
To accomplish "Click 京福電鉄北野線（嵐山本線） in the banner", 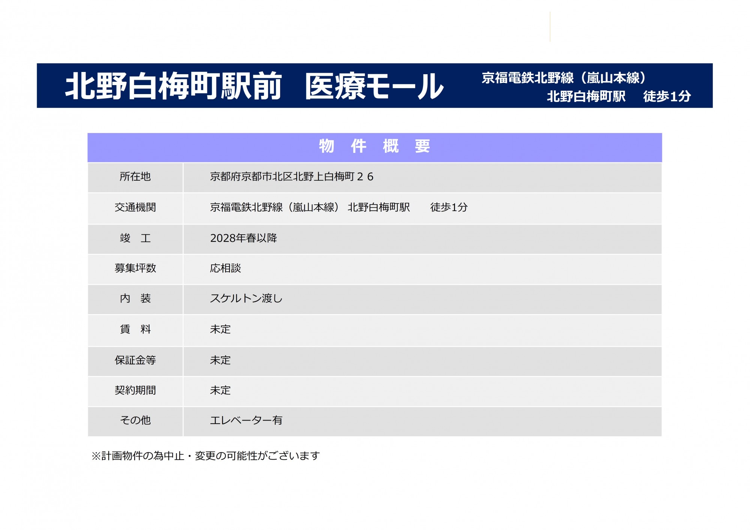I will coord(564,78).
